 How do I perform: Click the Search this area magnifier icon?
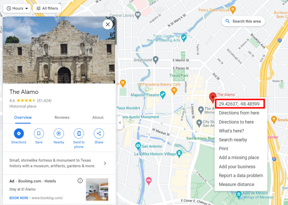(x=227, y=21)
